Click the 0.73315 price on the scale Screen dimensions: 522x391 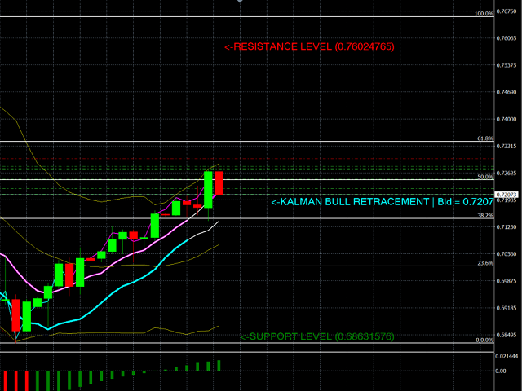coord(507,146)
